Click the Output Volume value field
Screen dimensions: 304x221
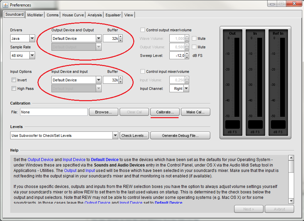(x=177, y=47)
